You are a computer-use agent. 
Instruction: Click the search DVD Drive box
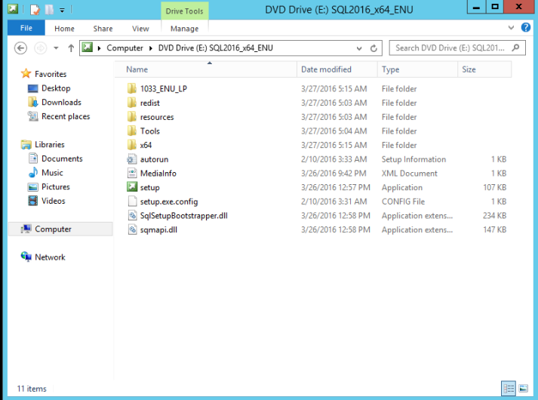457,48
